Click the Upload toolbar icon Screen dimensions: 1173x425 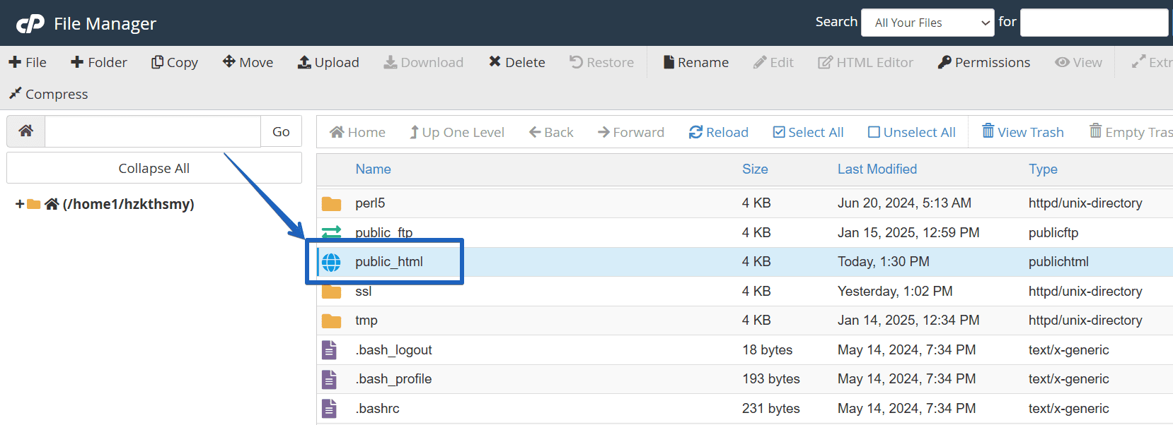pyautogui.click(x=304, y=62)
